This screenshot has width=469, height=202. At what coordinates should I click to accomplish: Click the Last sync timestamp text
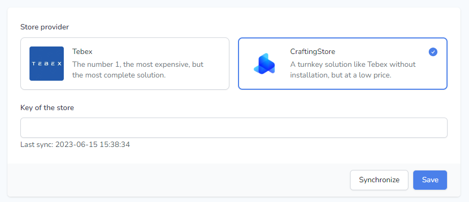(75, 145)
